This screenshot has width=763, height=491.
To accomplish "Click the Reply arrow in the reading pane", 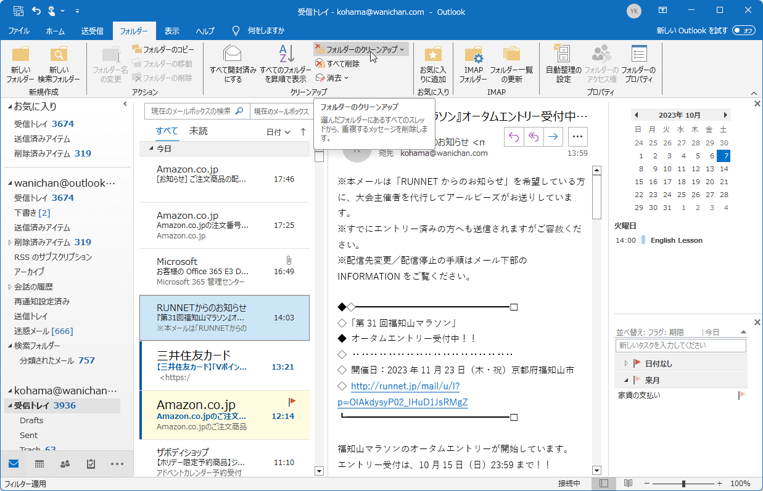I will point(514,136).
